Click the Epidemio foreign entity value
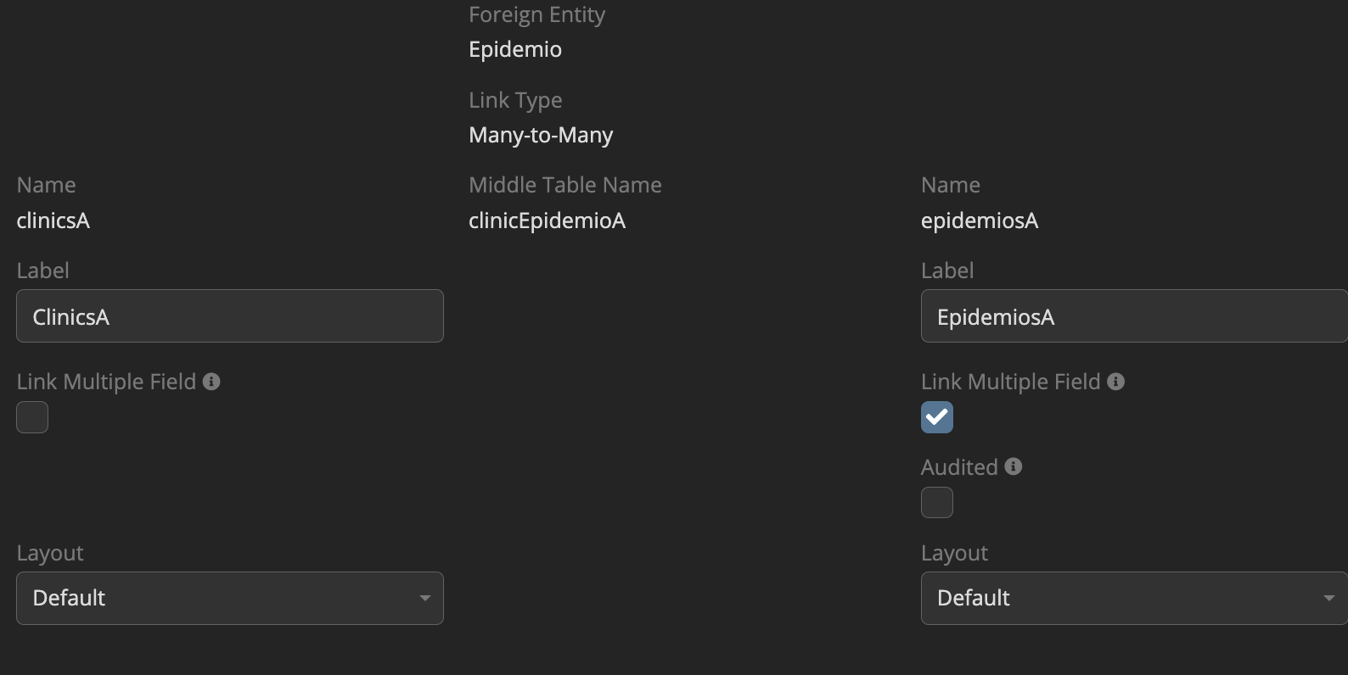Image resolution: width=1348 pixels, height=675 pixels. click(515, 49)
